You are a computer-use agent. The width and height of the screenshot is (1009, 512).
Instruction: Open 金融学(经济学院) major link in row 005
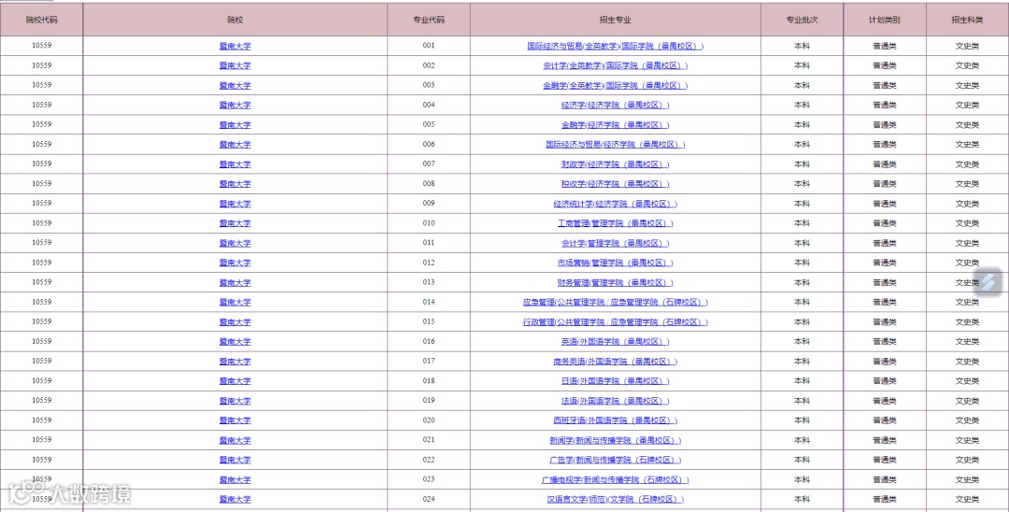pos(615,125)
